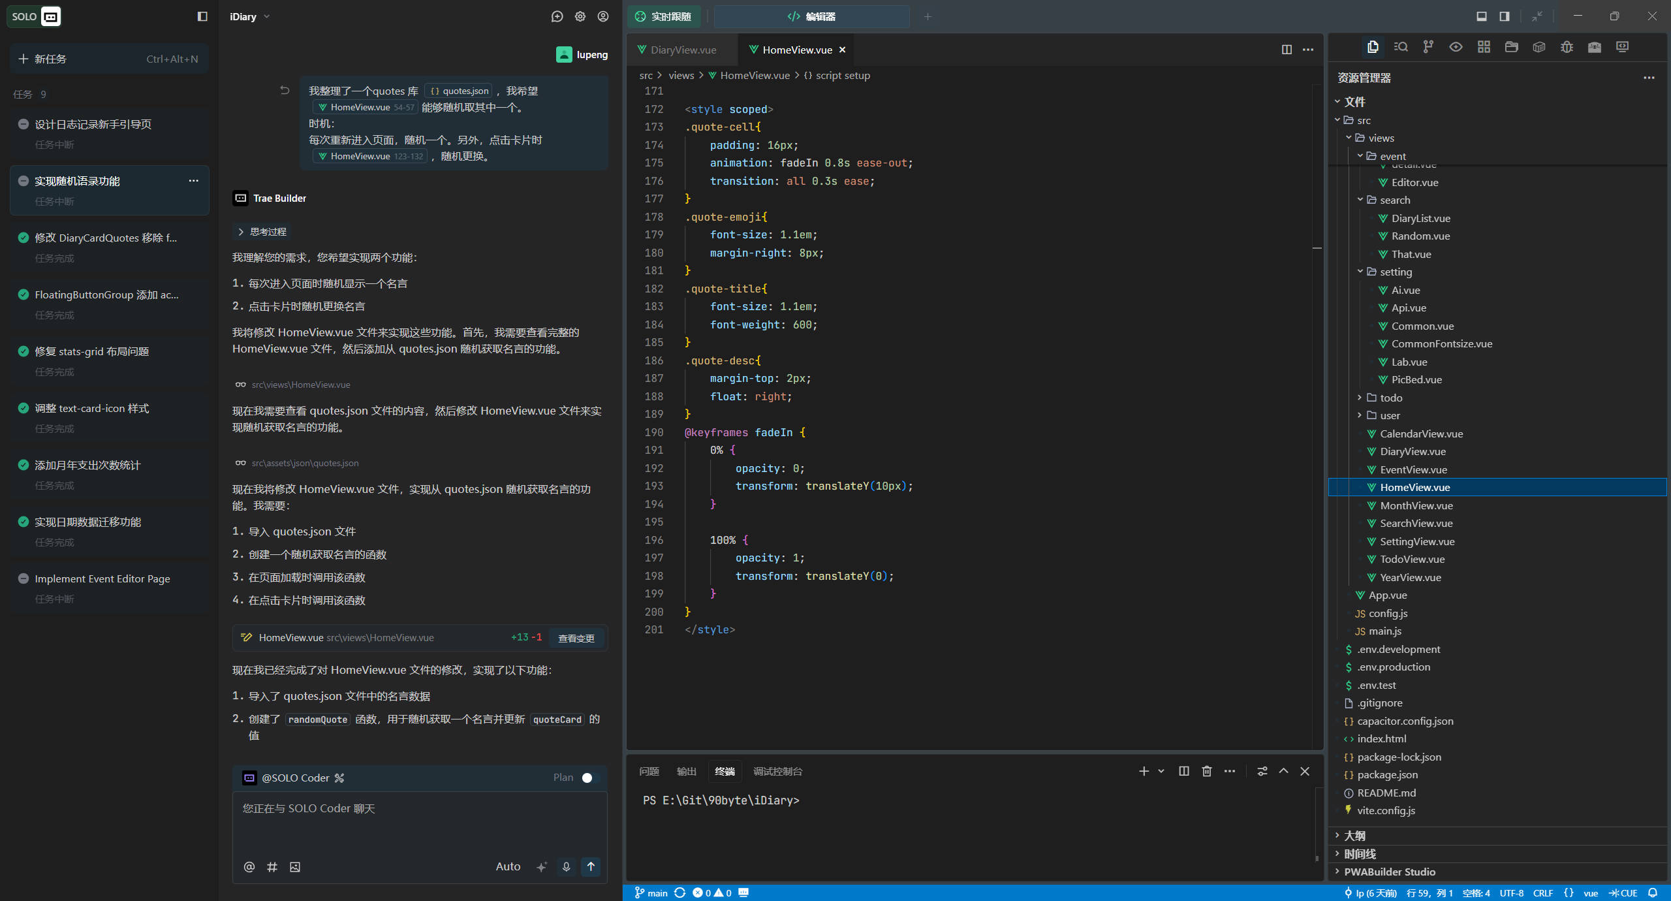Click the debug bug icon
1671x901 pixels.
1567,47
